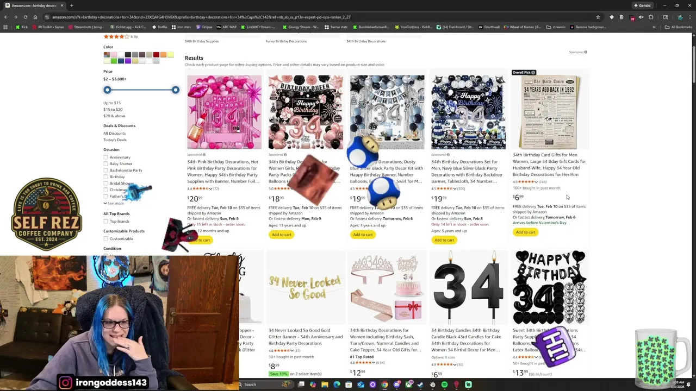This screenshot has height=391, width=696.
Task: Switch to the Amazon.com birthday decorations tab
Action: [x=35, y=5]
